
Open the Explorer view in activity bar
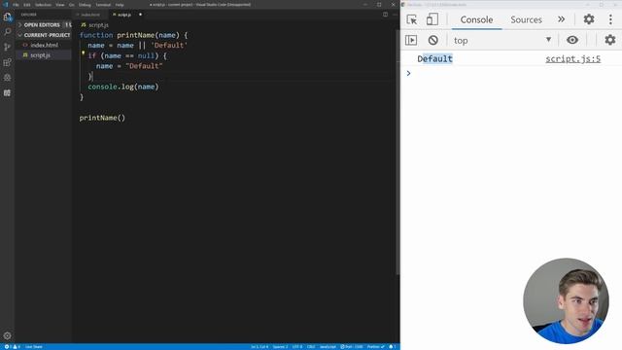7,17
